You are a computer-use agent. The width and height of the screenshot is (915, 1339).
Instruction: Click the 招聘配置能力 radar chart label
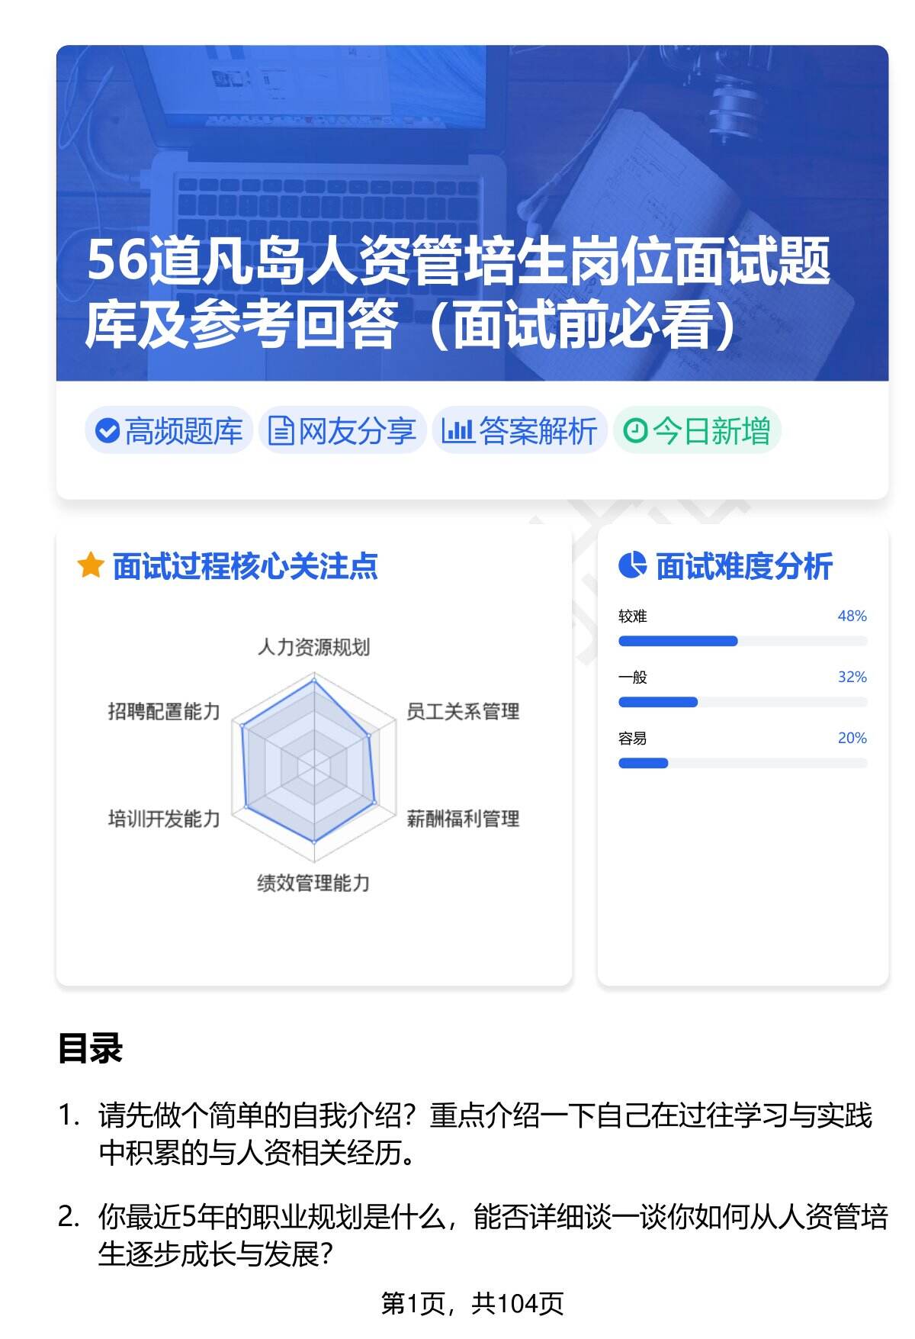pos(164,712)
